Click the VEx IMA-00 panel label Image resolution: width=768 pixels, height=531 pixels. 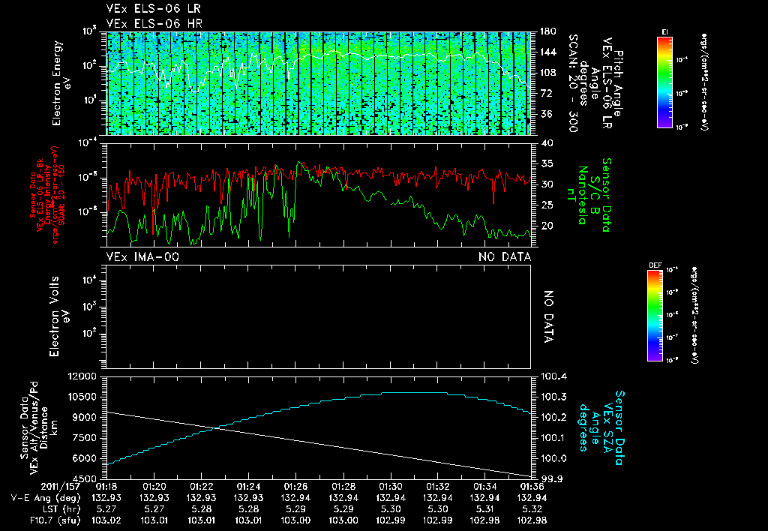[142, 257]
